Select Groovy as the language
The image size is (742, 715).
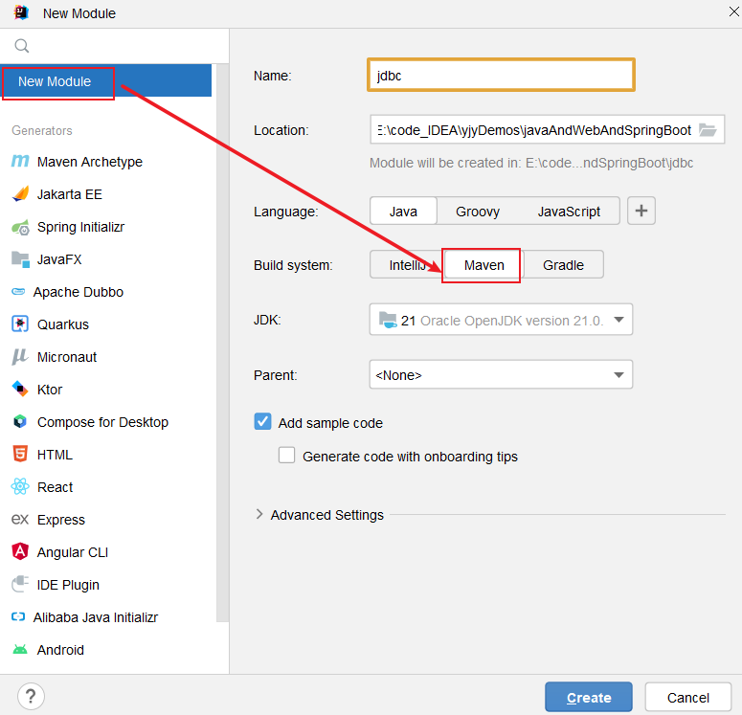click(478, 211)
